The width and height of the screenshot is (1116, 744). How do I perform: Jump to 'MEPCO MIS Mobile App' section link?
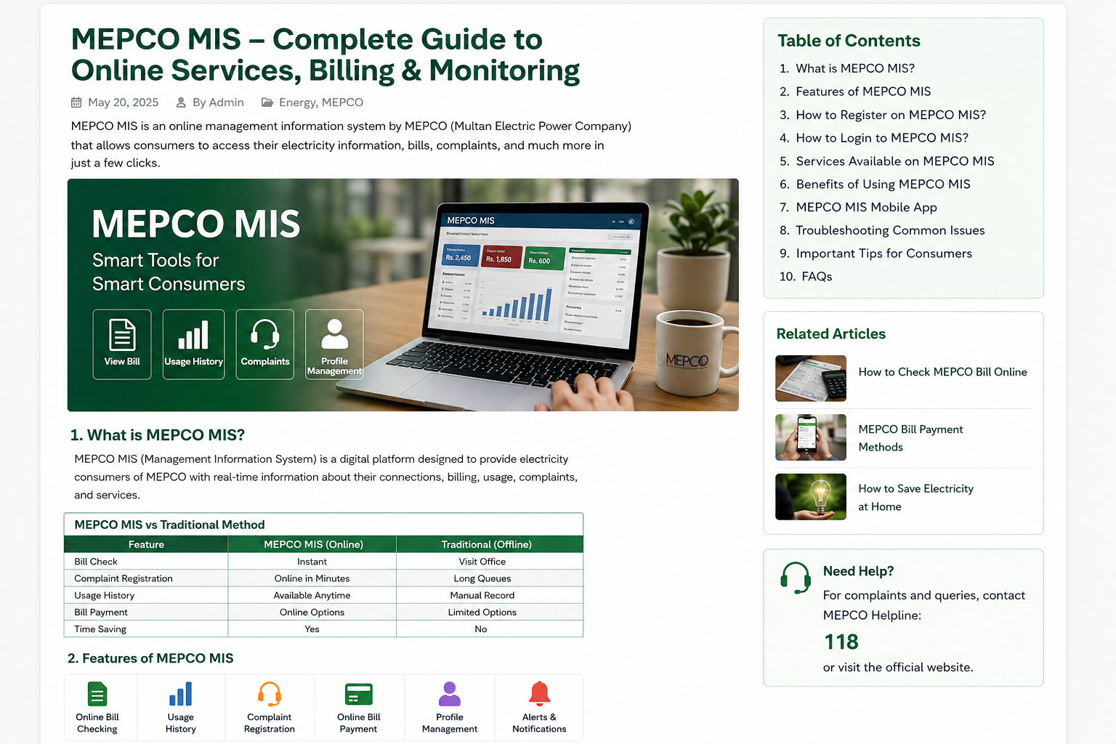click(866, 208)
